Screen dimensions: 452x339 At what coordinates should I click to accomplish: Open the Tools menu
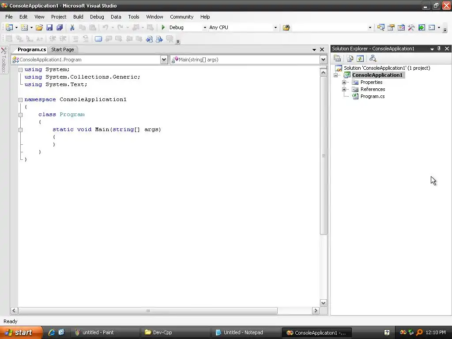134,17
